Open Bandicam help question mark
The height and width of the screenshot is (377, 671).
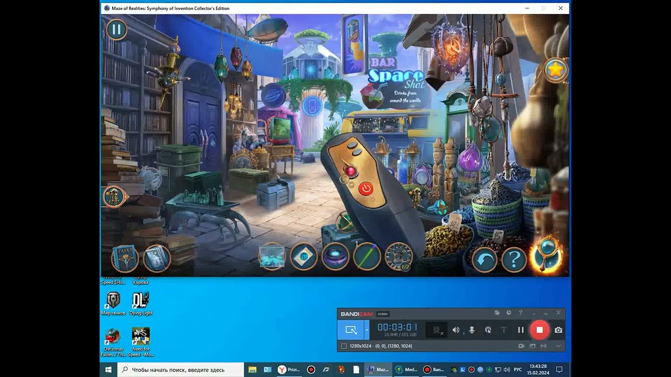point(521,313)
